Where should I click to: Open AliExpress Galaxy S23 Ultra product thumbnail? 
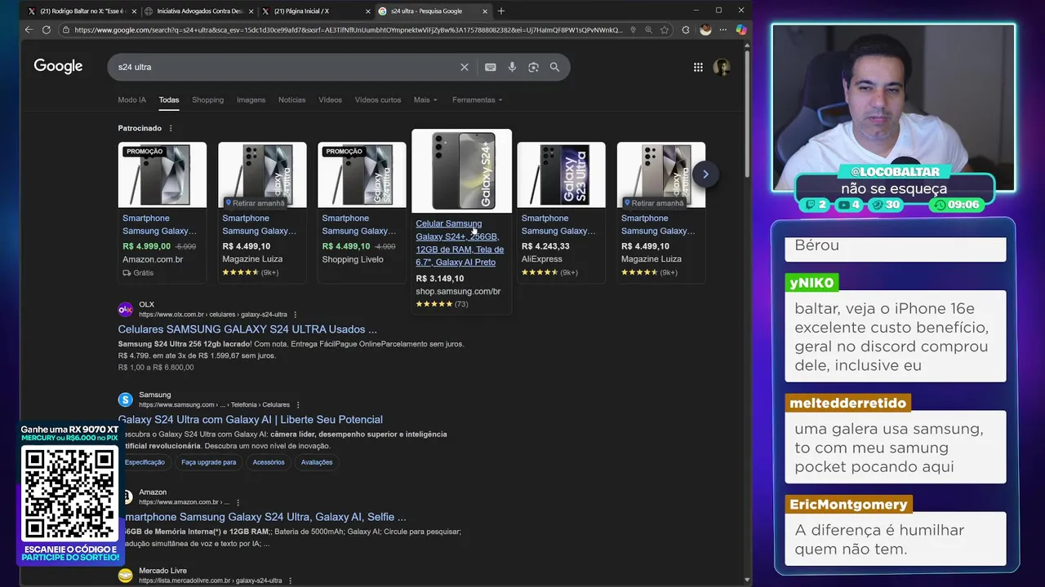click(x=561, y=175)
